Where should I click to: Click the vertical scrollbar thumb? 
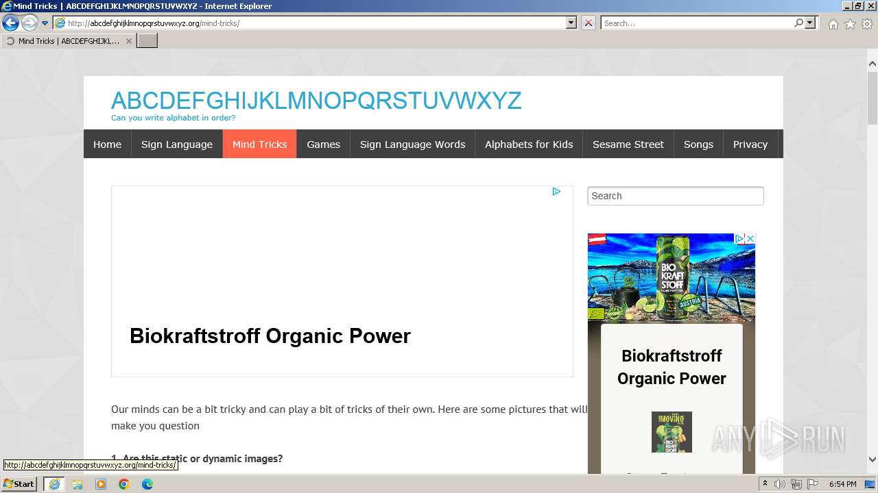[x=873, y=98]
